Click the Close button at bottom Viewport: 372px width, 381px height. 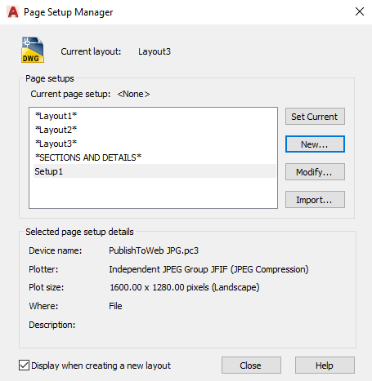[251, 365]
